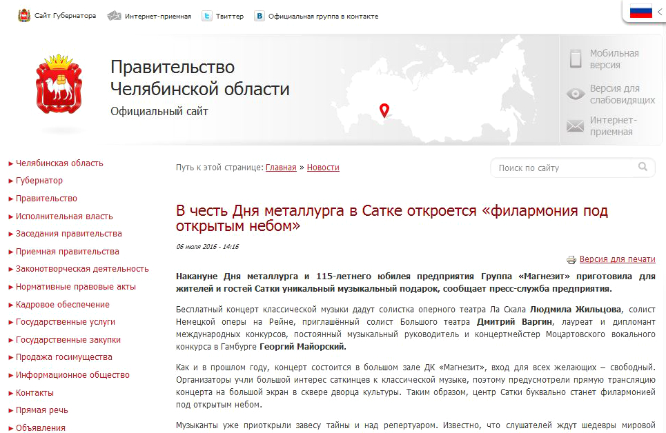Screen dimensions: 666x433
Task: Click the name Людмила Жильцова in article
Action: click(x=576, y=310)
